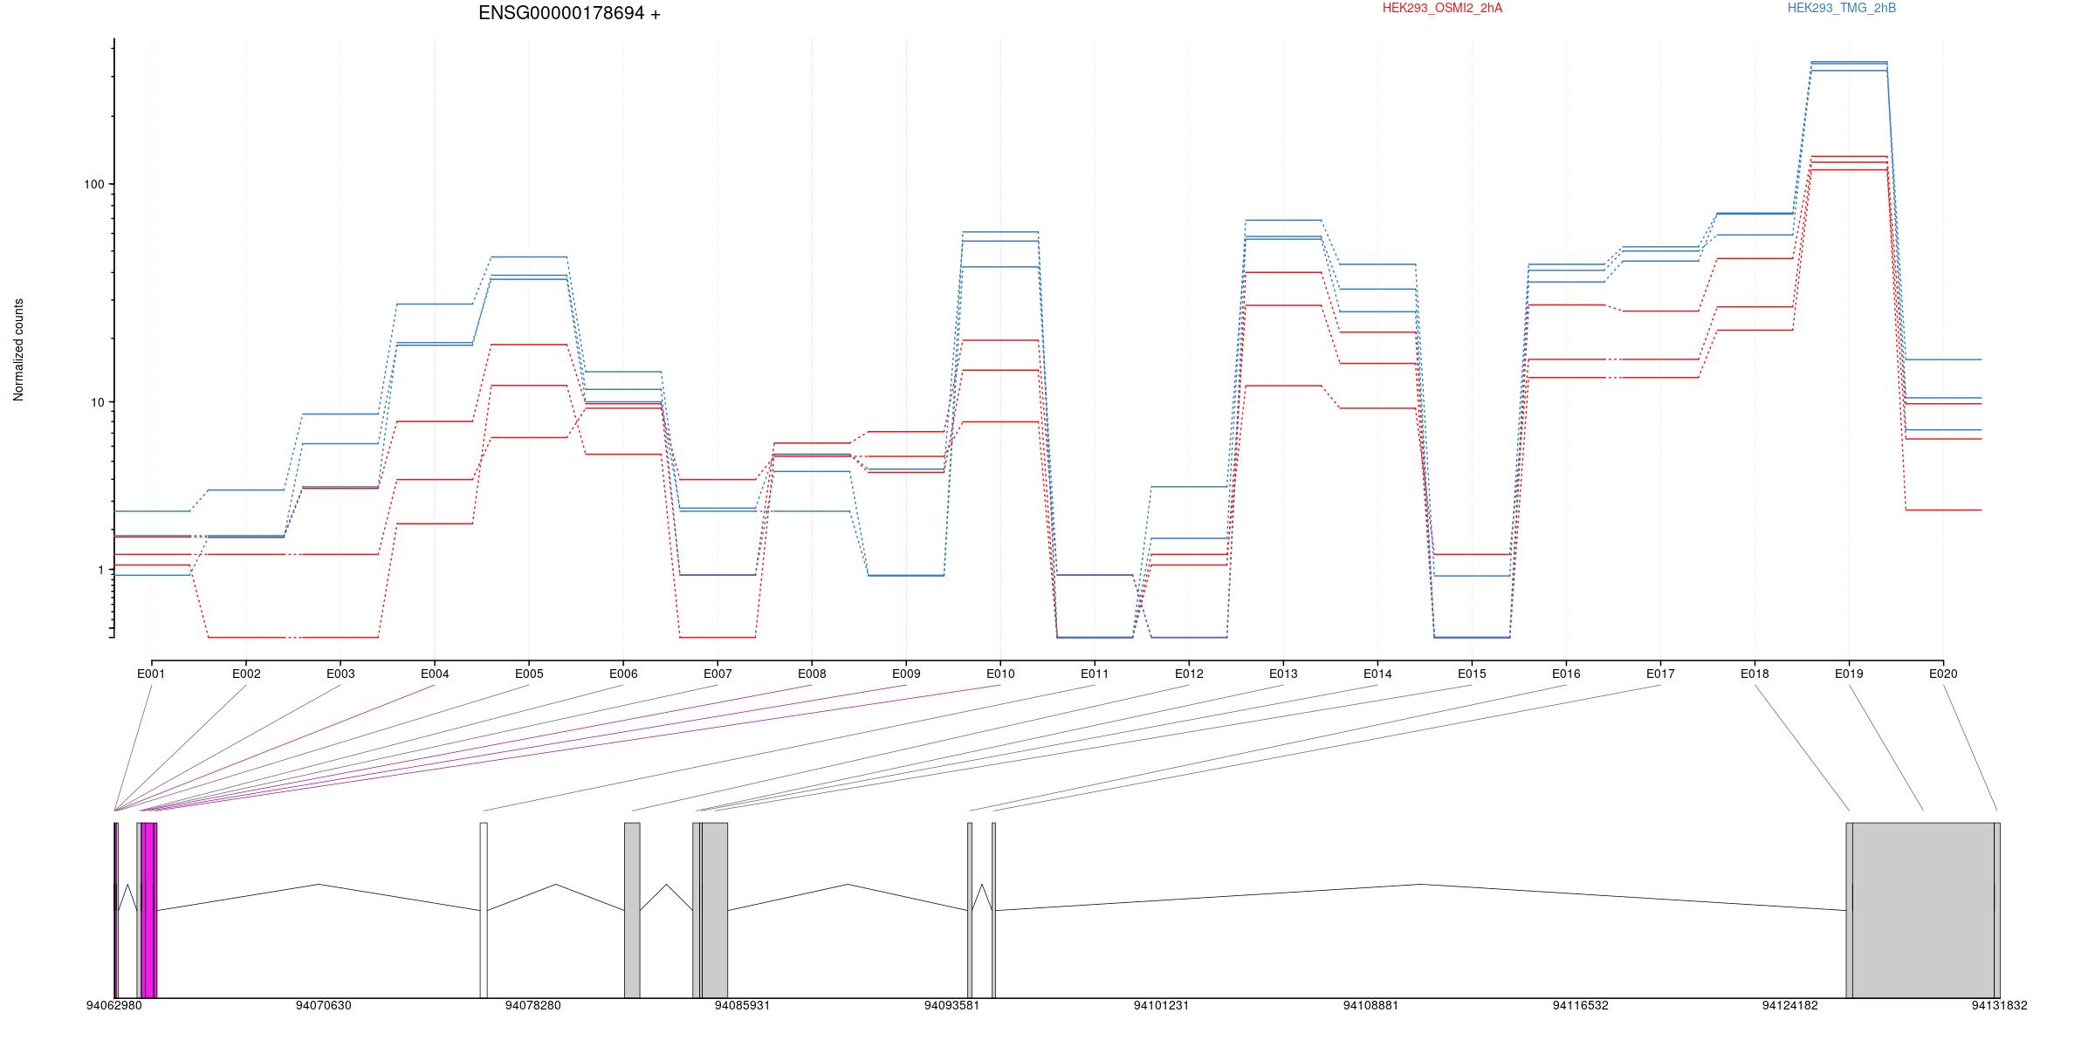
Task: Click exon label E018
Action: tap(1755, 674)
